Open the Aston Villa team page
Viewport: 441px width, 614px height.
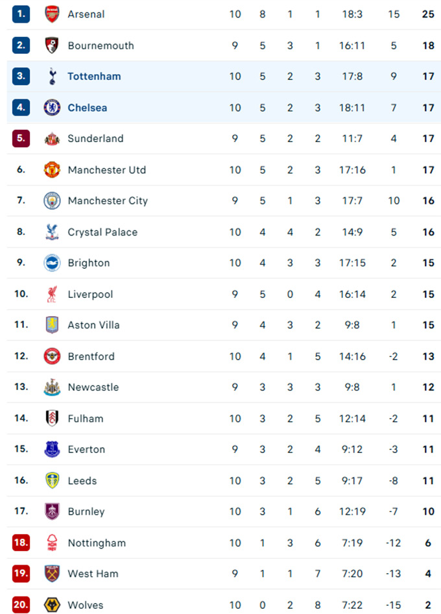pos(93,325)
